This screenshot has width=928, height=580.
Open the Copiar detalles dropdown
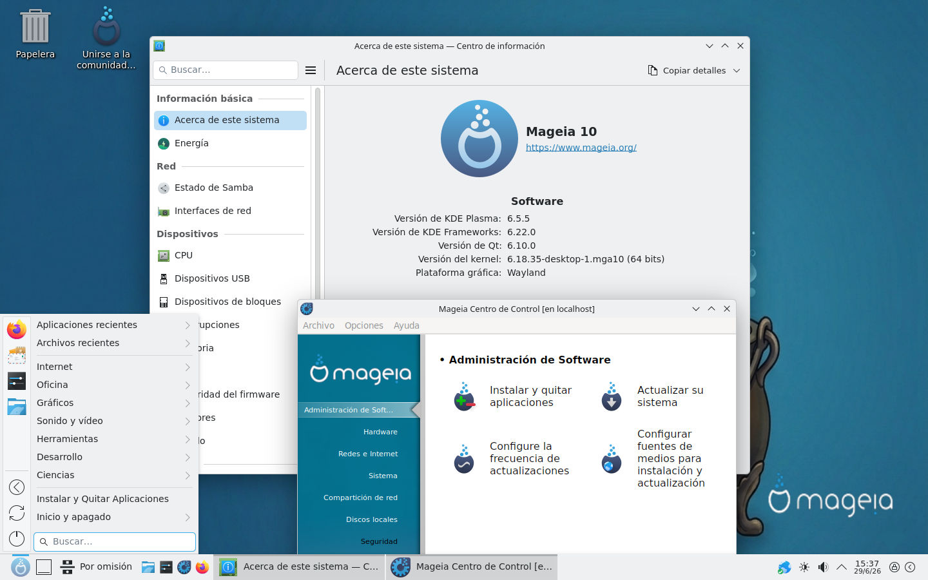tap(694, 70)
